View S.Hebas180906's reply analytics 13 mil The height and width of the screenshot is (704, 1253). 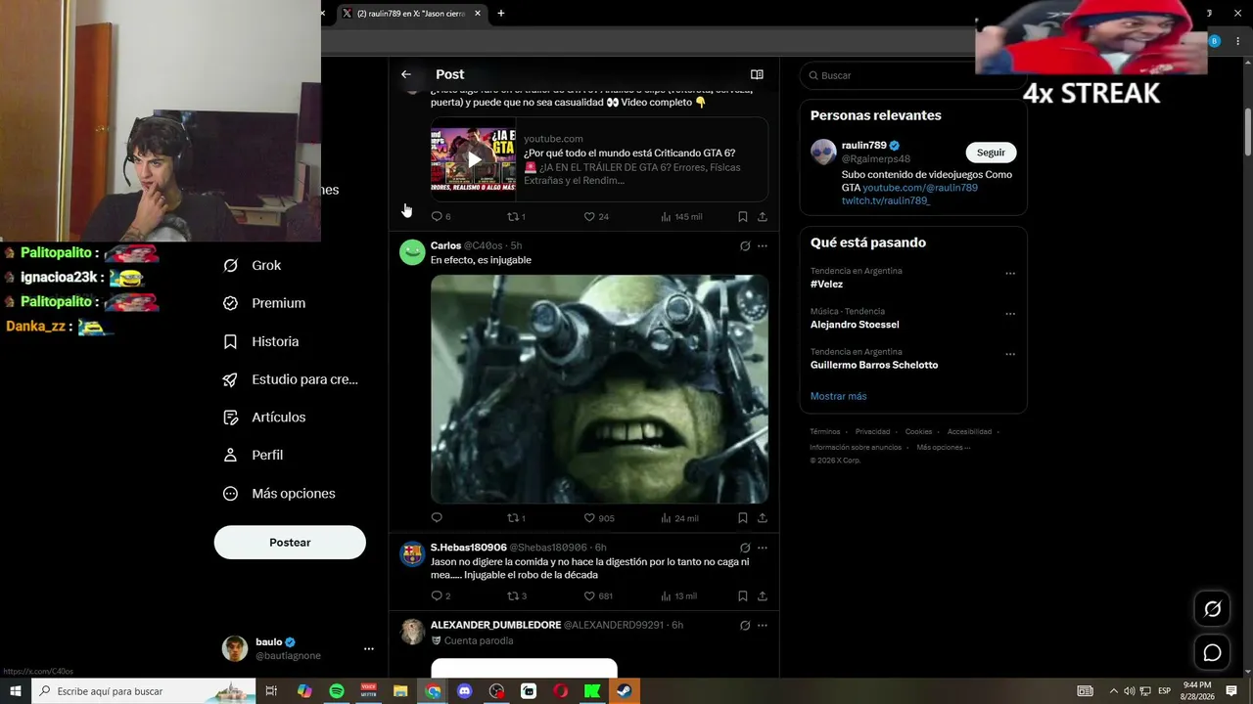678,595
